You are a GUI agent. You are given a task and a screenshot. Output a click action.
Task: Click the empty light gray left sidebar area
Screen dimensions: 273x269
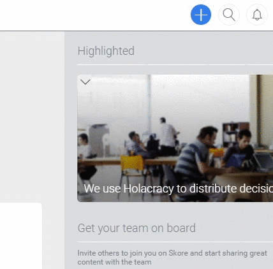pos(32,117)
